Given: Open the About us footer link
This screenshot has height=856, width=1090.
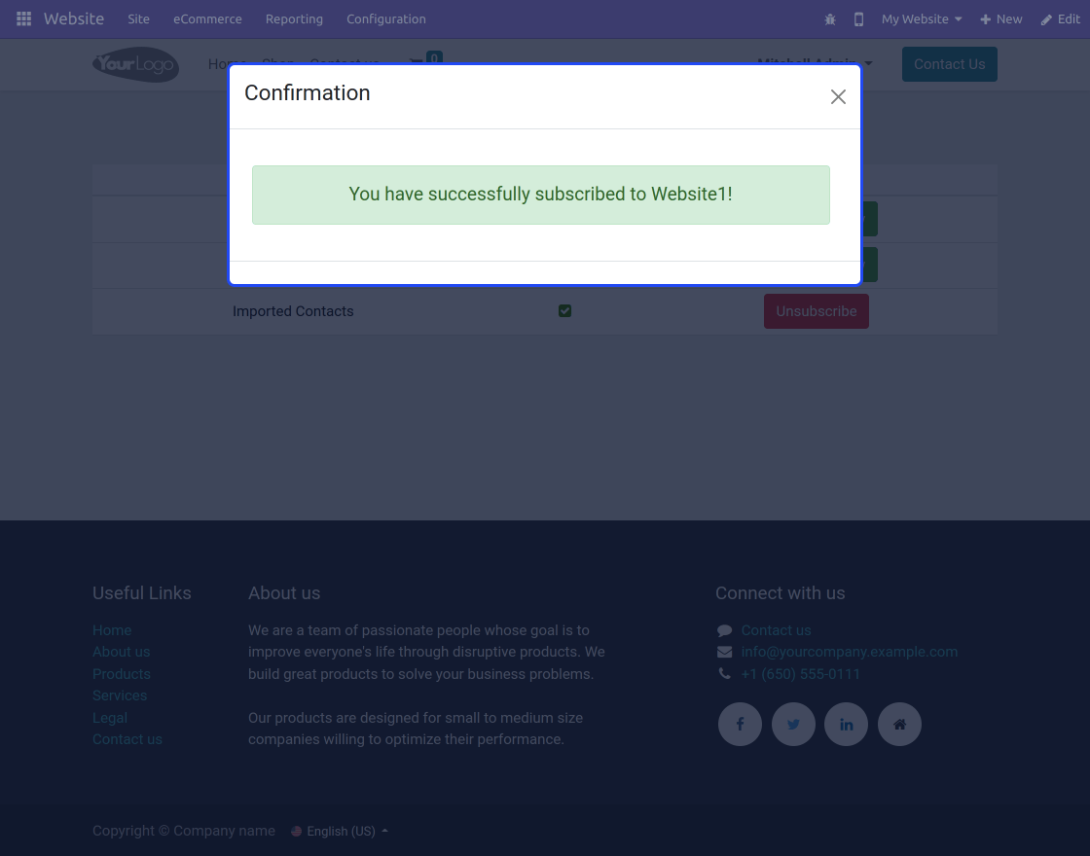Looking at the screenshot, I should pos(121,652).
